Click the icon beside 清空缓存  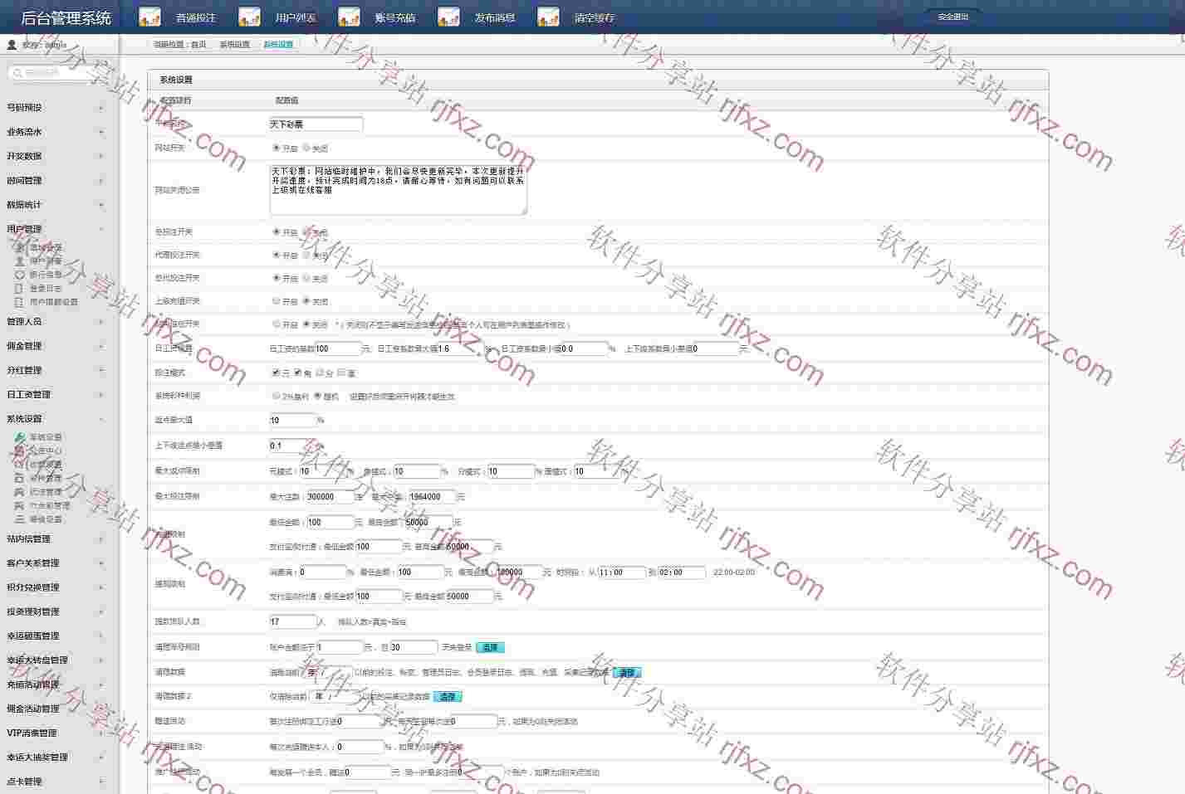(x=548, y=17)
